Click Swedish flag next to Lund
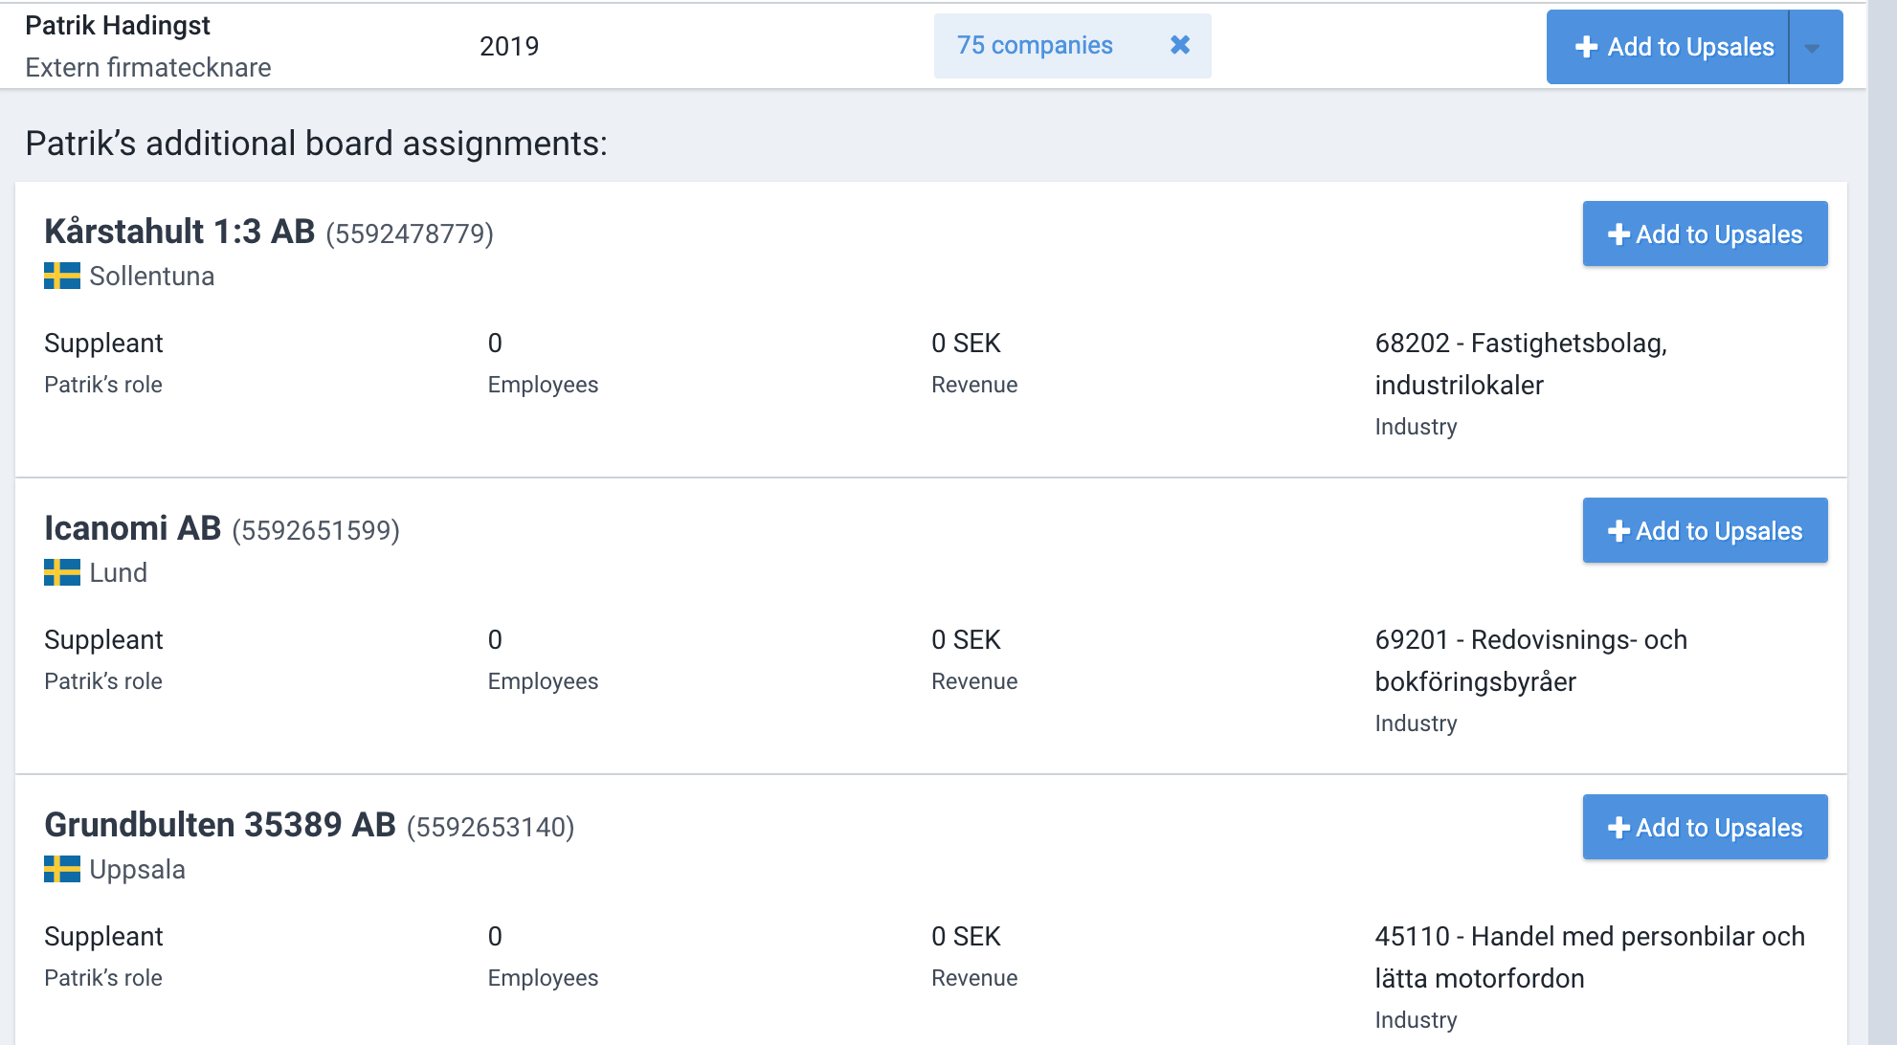The height and width of the screenshot is (1045, 1897). (x=62, y=573)
